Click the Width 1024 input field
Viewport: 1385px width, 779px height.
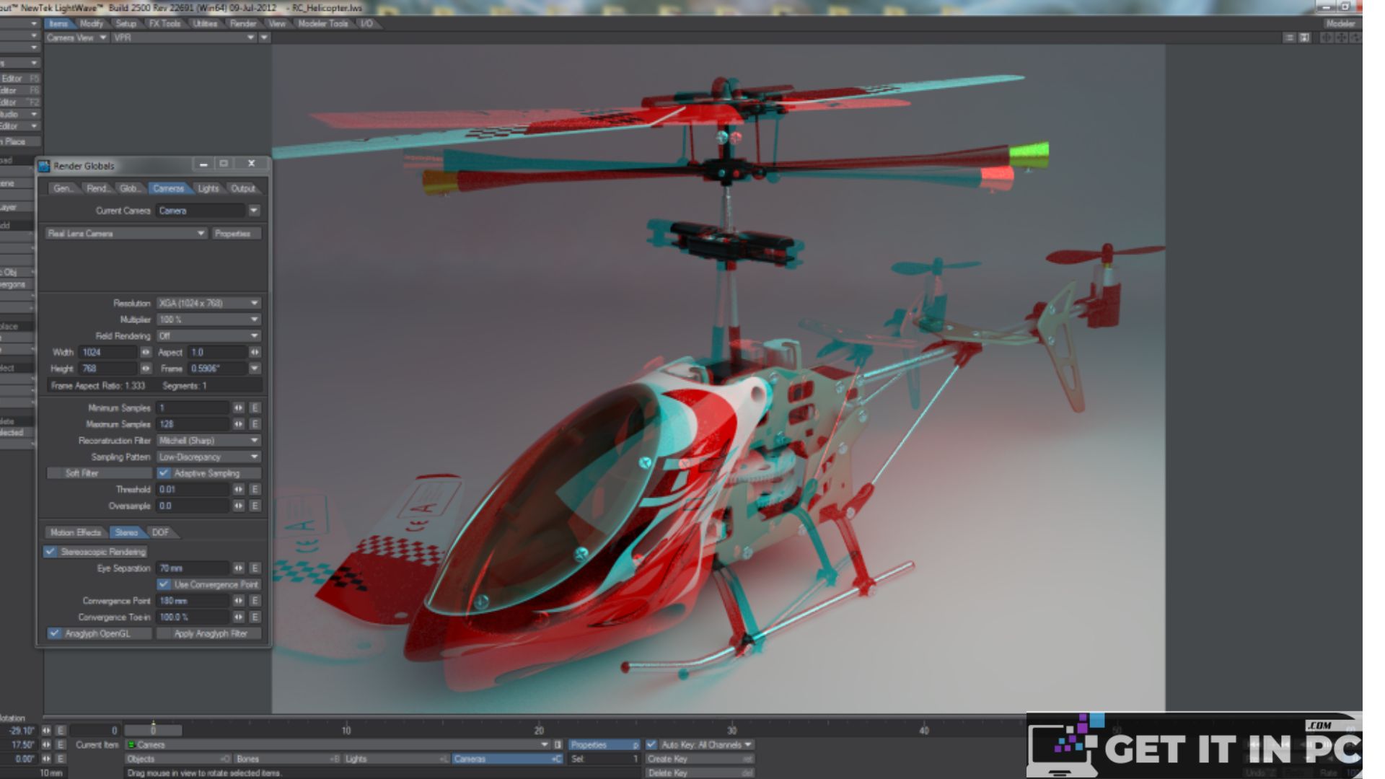(x=108, y=352)
